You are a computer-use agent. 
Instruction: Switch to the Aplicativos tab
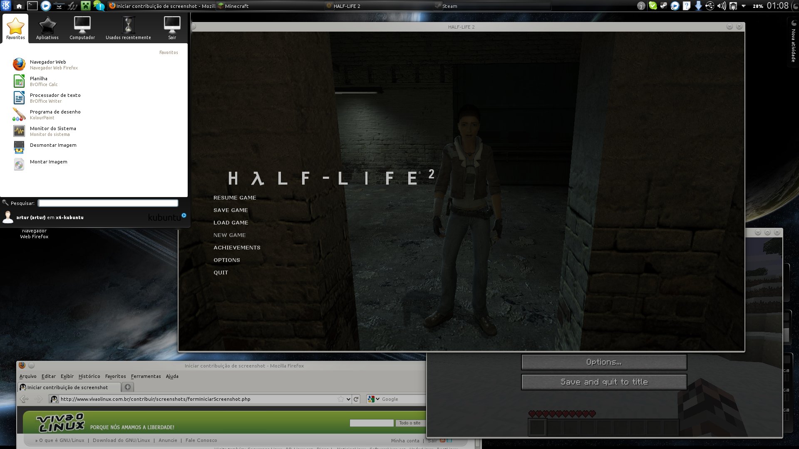[47, 28]
